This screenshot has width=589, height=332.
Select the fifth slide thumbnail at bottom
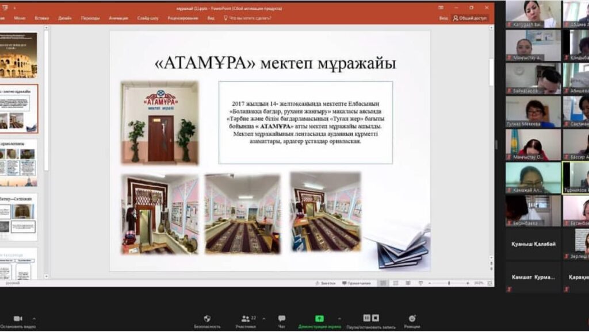[18, 263]
